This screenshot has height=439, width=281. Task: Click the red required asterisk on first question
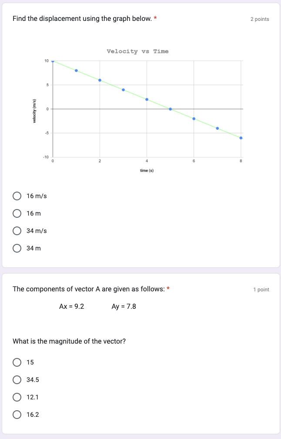(154, 17)
